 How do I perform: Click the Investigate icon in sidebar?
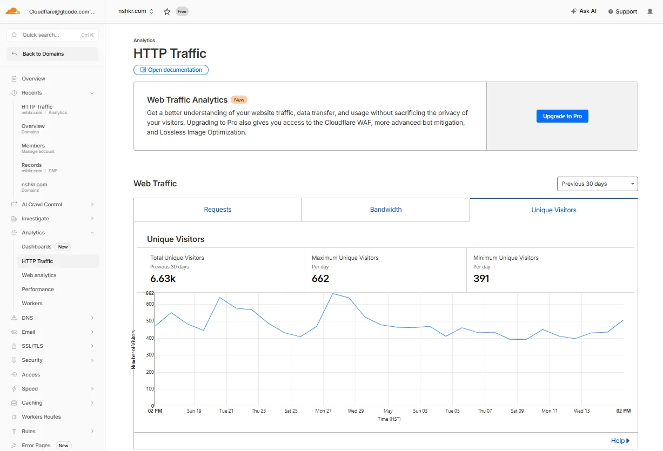tap(14, 219)
